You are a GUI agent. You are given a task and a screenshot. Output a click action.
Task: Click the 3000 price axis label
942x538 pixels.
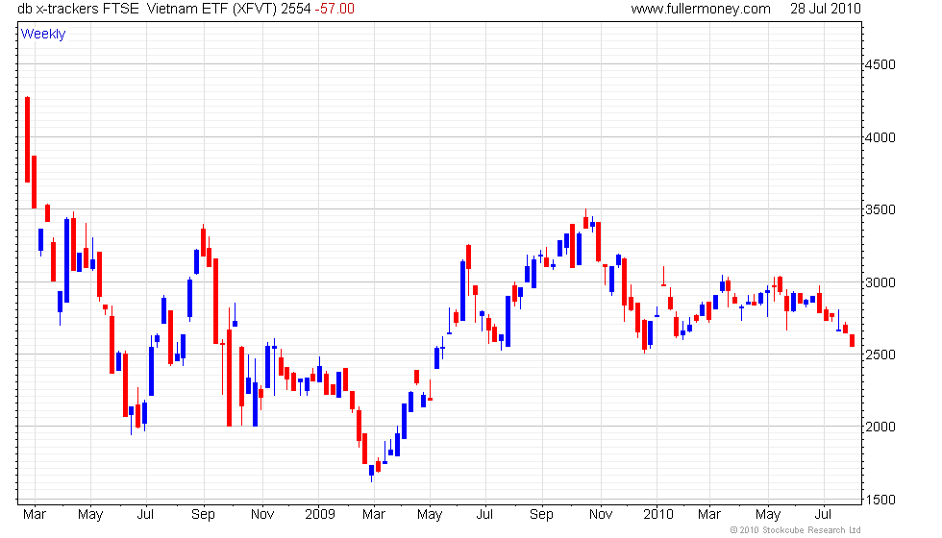coord(880,282)
